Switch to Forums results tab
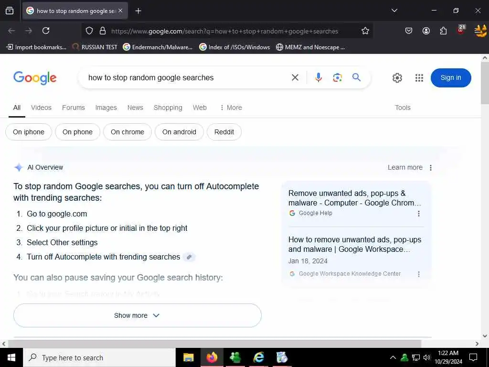This screenshot has height=367, width=489. [x=73, y=108]
